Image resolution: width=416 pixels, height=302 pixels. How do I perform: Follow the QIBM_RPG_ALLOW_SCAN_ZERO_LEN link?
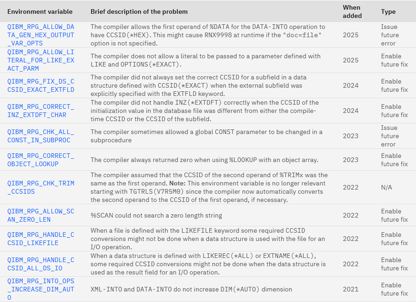[x=40, y=215]
